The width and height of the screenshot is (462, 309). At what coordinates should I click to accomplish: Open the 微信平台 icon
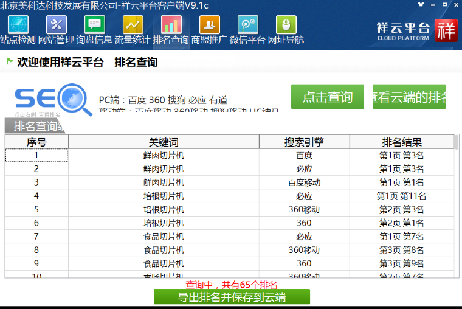point(248,25)
